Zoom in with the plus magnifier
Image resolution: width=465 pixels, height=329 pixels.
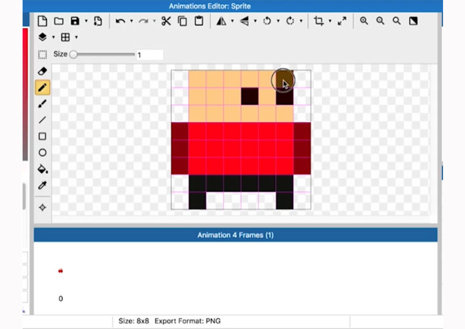pyautogui.click(x=364, y=21)
